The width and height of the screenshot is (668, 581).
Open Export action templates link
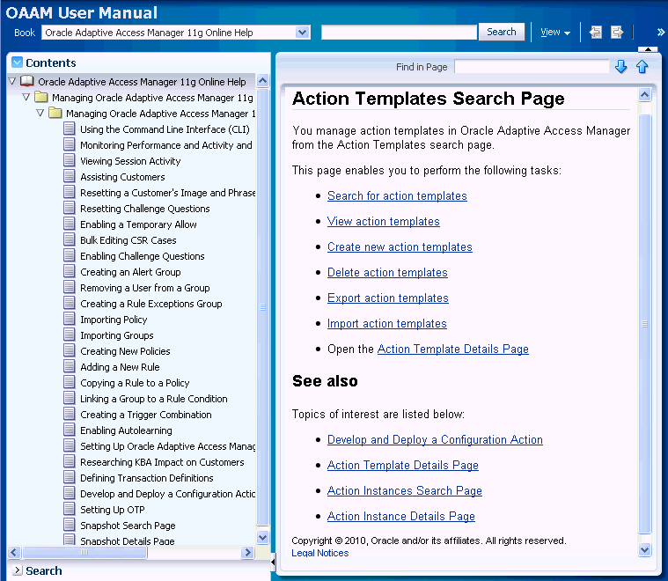pyautogui.click(x=387, y=298)
